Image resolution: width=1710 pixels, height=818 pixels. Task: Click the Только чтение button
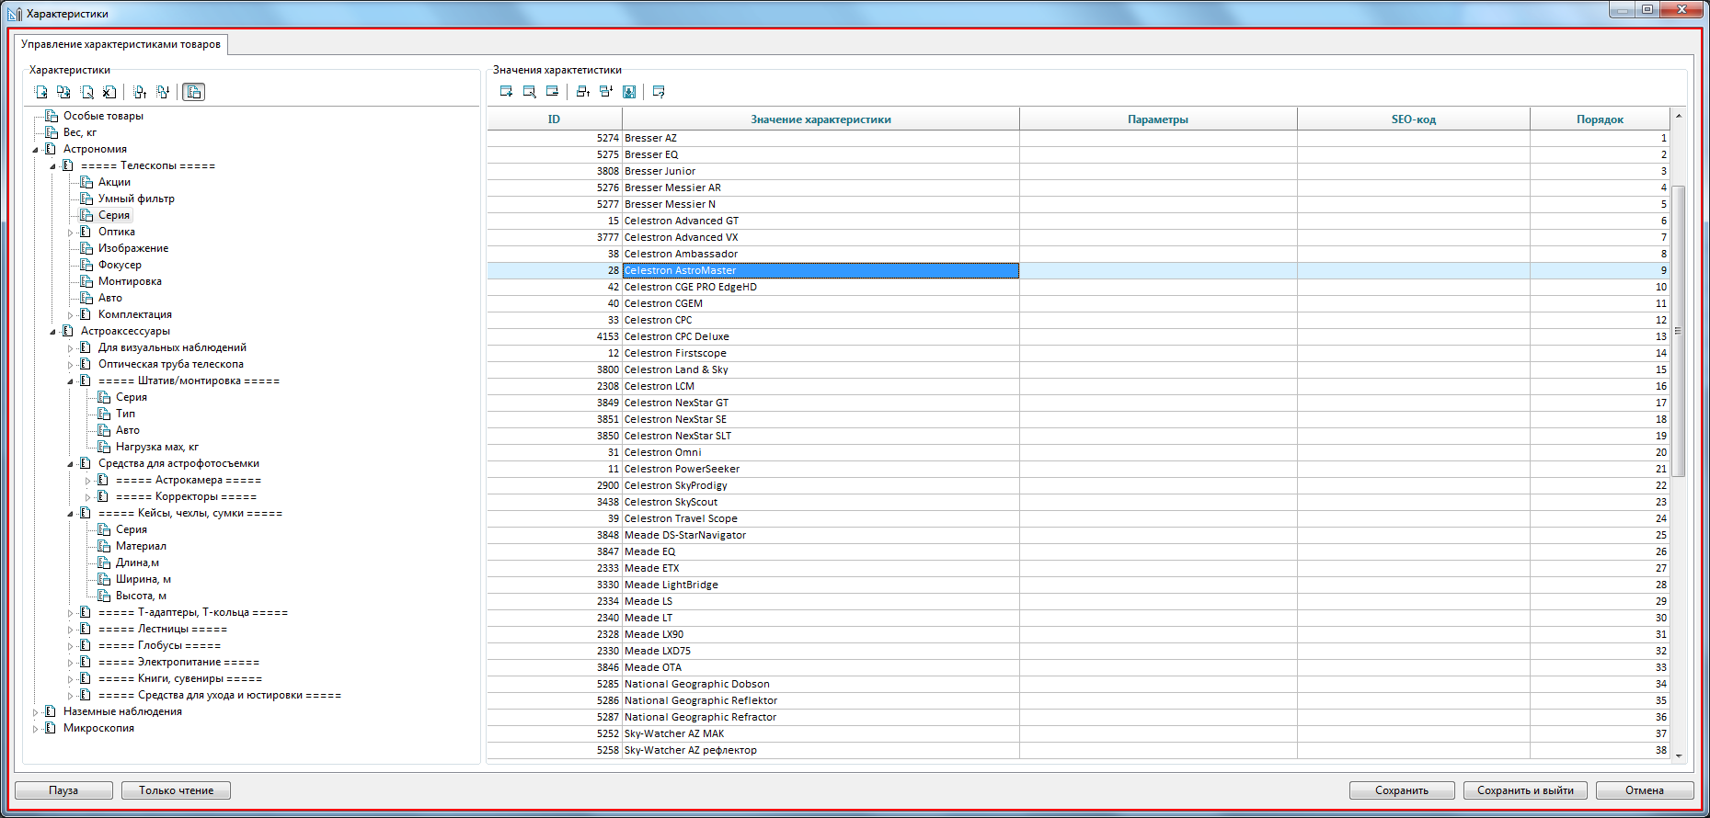coord(176,790)
